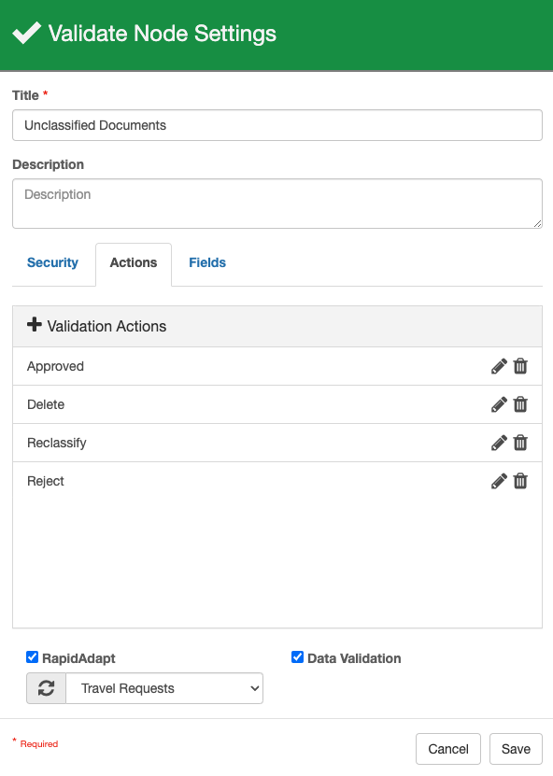The image size is (553, 776).
Task: Toggle the Data Validation checkbox
Action: click(x=298, y=657)
